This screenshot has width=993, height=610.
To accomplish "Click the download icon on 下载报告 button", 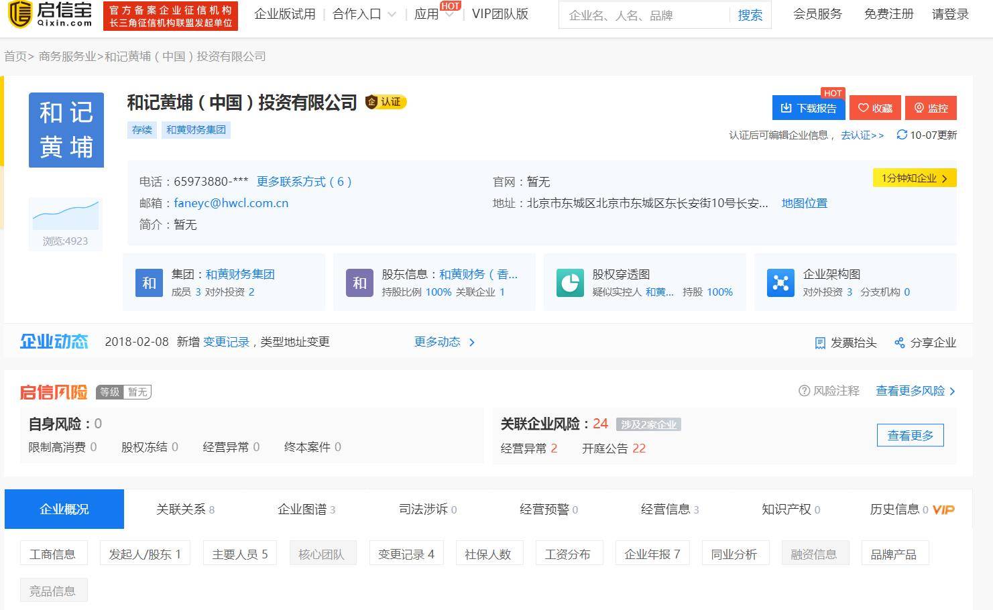I will click(x=786, y=108).
